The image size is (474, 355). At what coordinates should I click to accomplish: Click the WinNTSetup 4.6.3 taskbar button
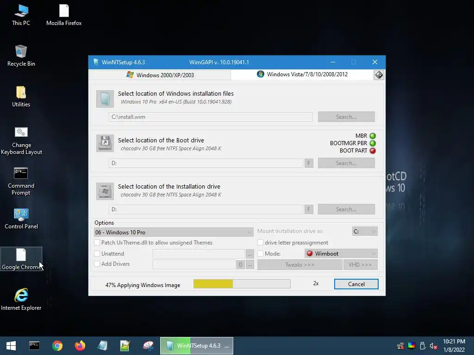pyautogui.click(x=196, y=346)
